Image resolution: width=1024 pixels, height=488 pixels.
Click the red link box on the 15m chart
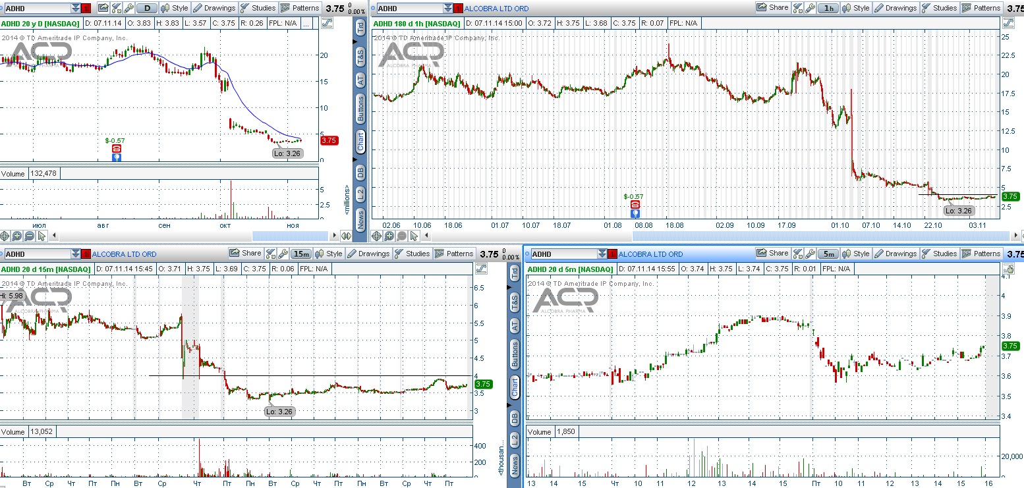[86, 254]
